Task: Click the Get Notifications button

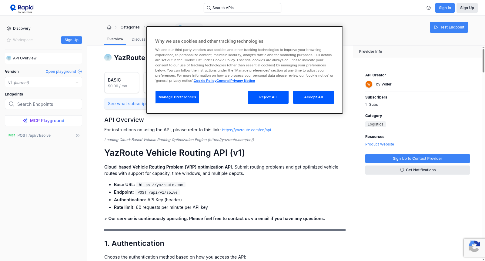Action: pos(417,170)
